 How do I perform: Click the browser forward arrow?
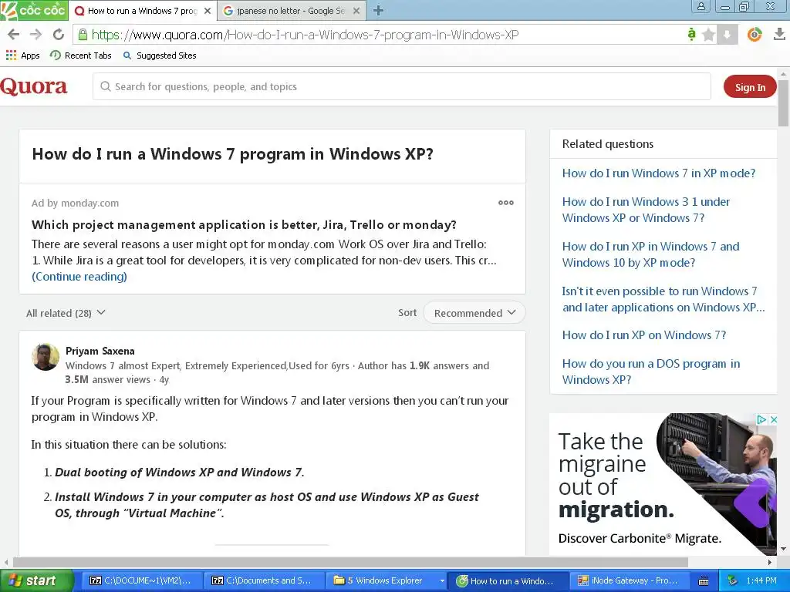pyautogui.click(x=35, y=34)
